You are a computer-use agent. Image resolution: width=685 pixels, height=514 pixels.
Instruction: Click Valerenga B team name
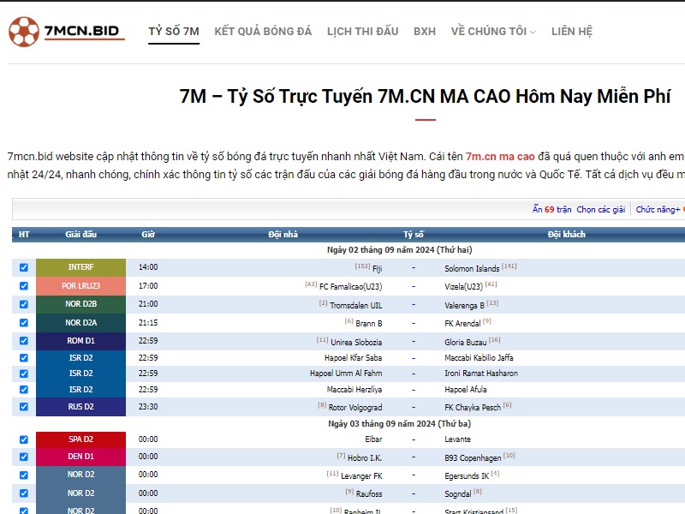click(x=464, y=306)
